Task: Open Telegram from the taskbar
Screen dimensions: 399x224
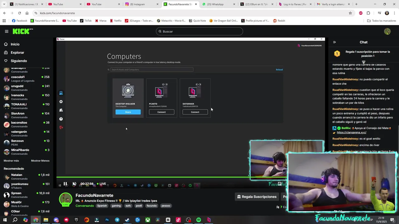Action: [117, 220]
